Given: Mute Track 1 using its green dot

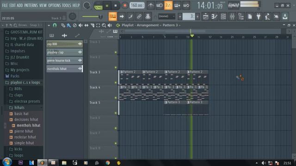Looking at the screenshot, I should pos(116,52).
